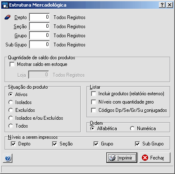
Task: Click the blue help icon button
Action: (8, 158)
